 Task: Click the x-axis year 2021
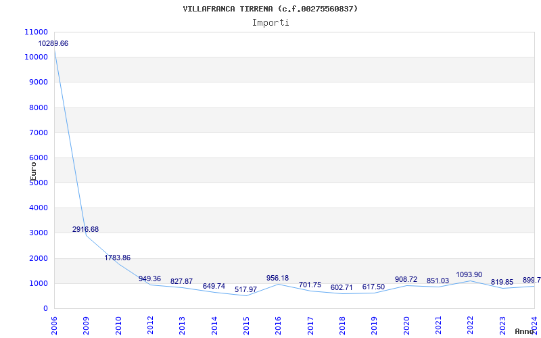438,325
